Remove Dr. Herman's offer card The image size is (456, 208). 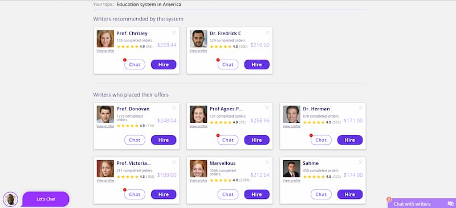tap(360, 108)
